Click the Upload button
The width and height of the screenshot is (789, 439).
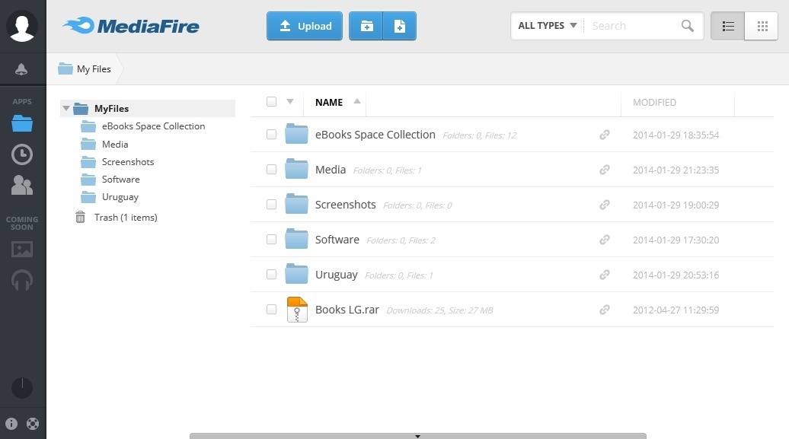tap(304, 25)
